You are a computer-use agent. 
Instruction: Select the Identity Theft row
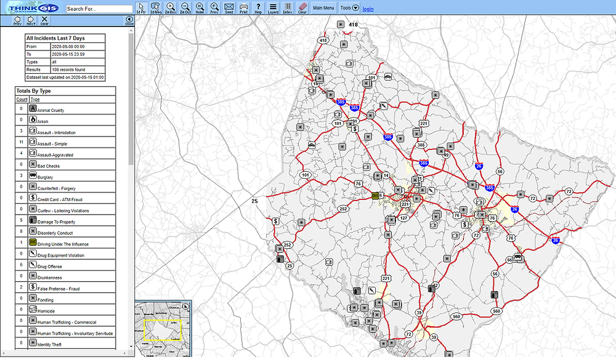[x=66, y=343]
